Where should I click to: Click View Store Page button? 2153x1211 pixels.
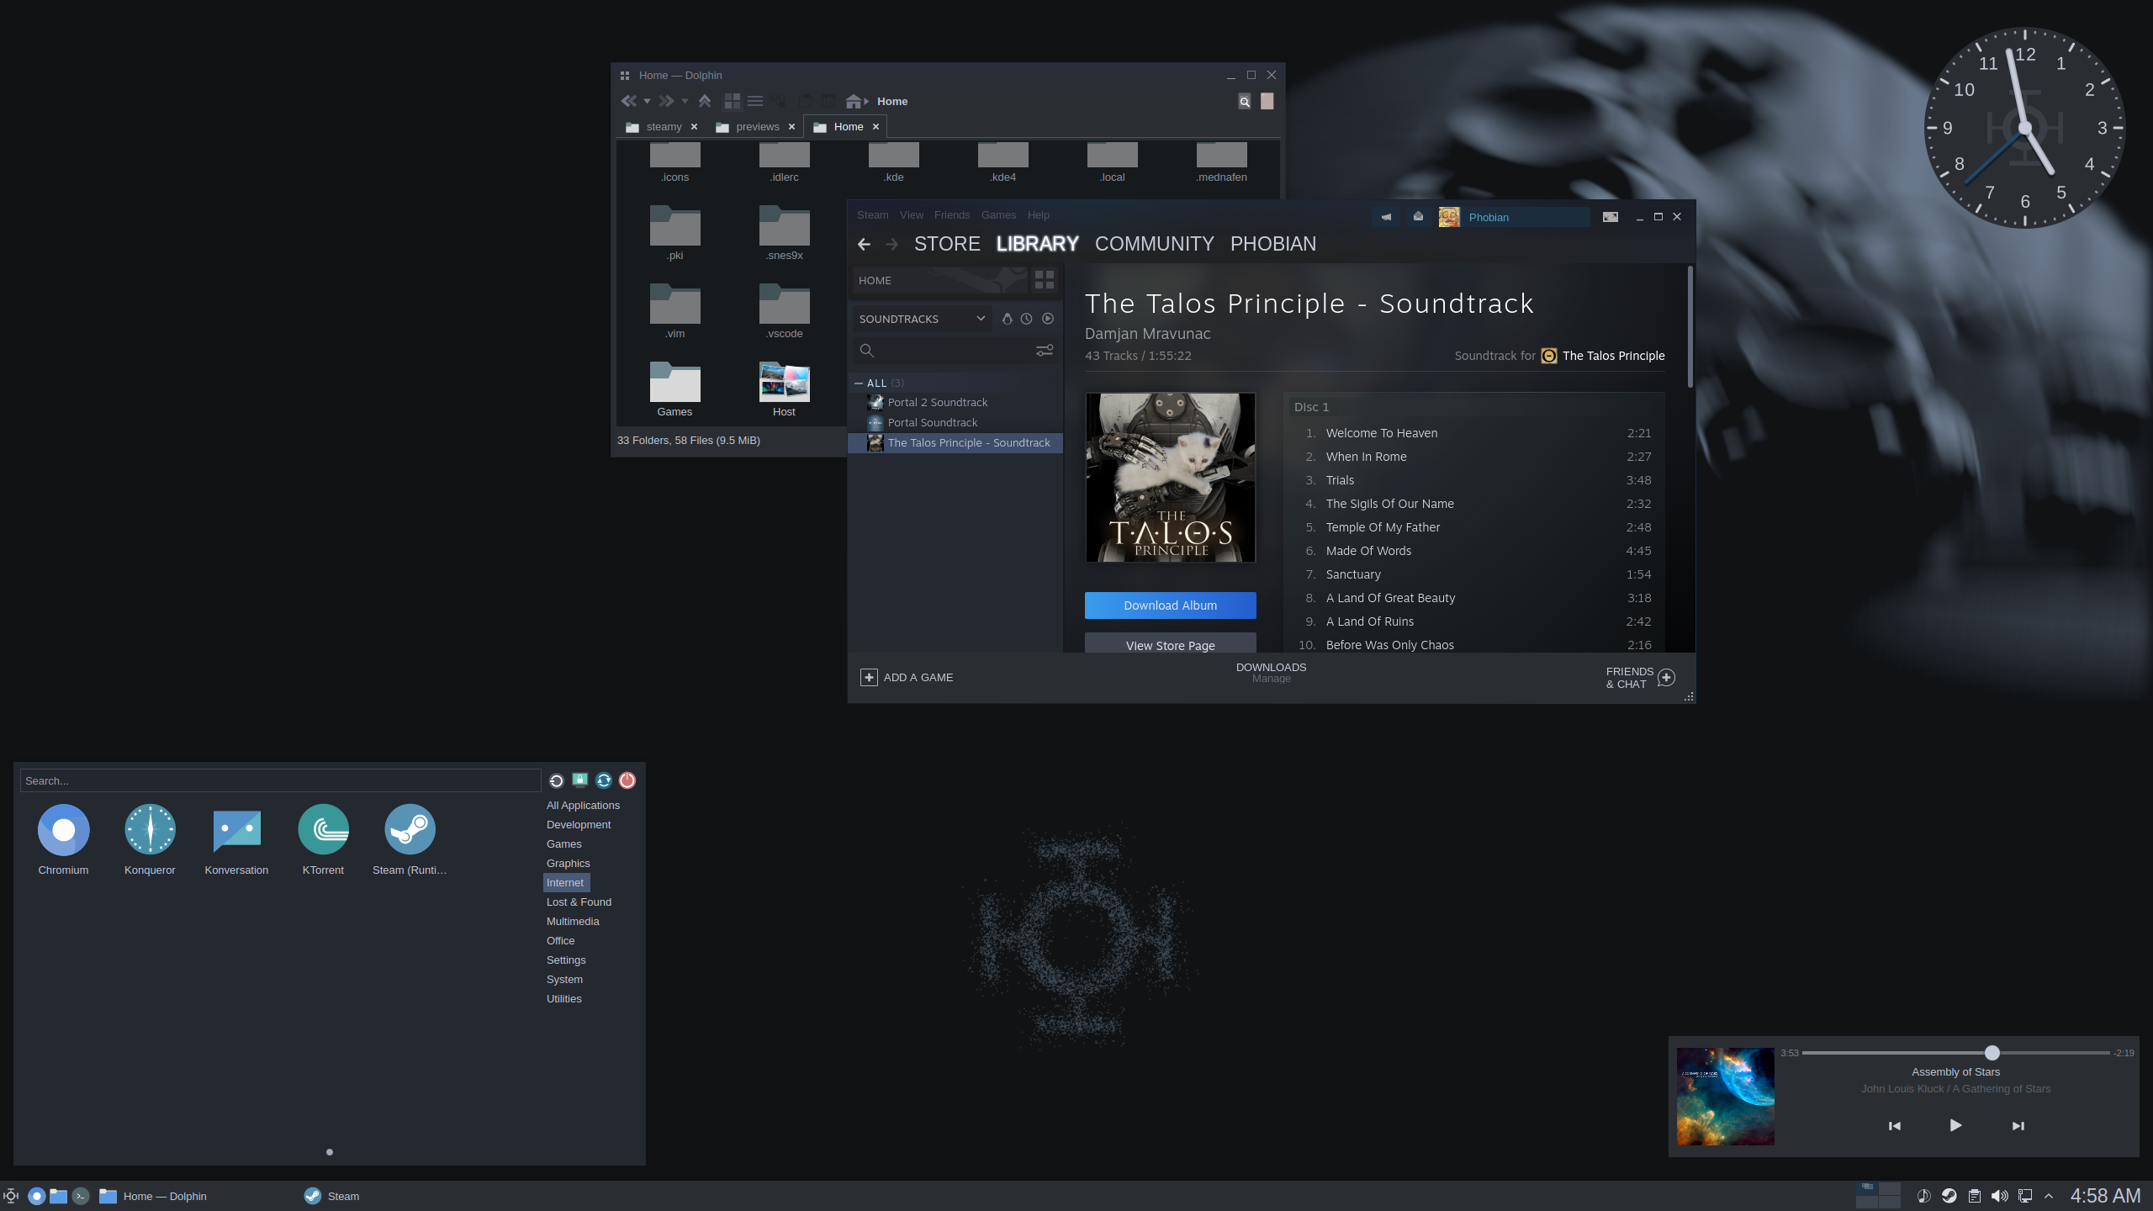coord(1170,643)
